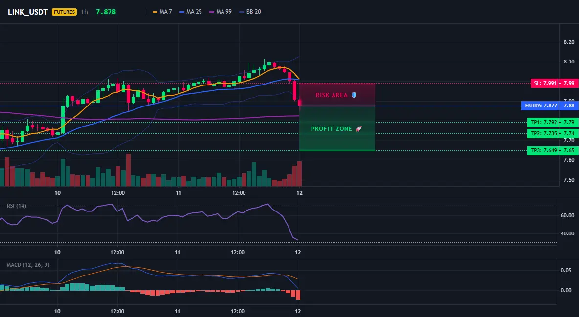Toggle the BB 20 legend entry
579x317 pixels.
coord(250,12)
